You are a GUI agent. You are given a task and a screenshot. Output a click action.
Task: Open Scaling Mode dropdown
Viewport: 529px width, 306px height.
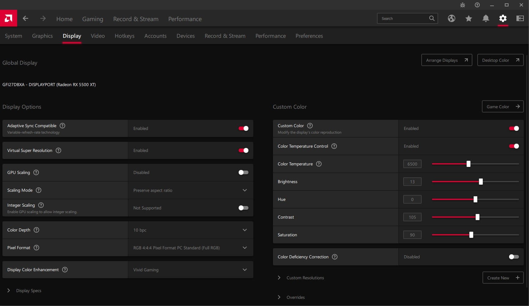(x=190, y=190)
